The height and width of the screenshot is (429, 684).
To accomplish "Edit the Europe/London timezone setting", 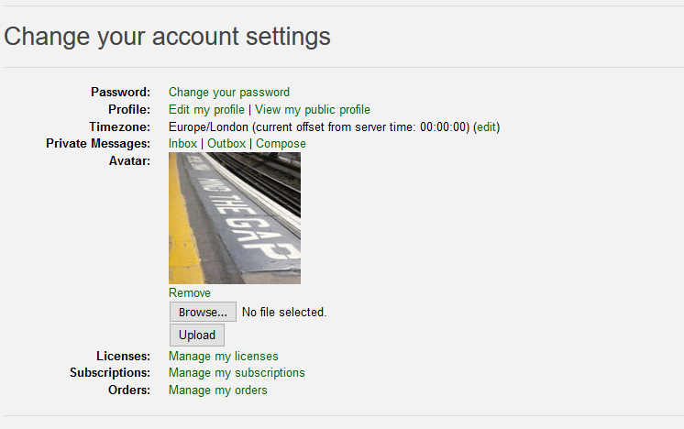I will coord(486,126).
